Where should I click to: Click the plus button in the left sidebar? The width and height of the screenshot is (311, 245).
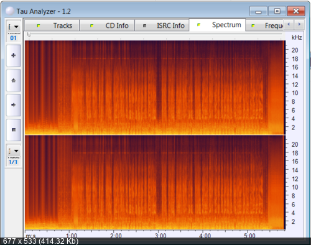click(14, 55)
